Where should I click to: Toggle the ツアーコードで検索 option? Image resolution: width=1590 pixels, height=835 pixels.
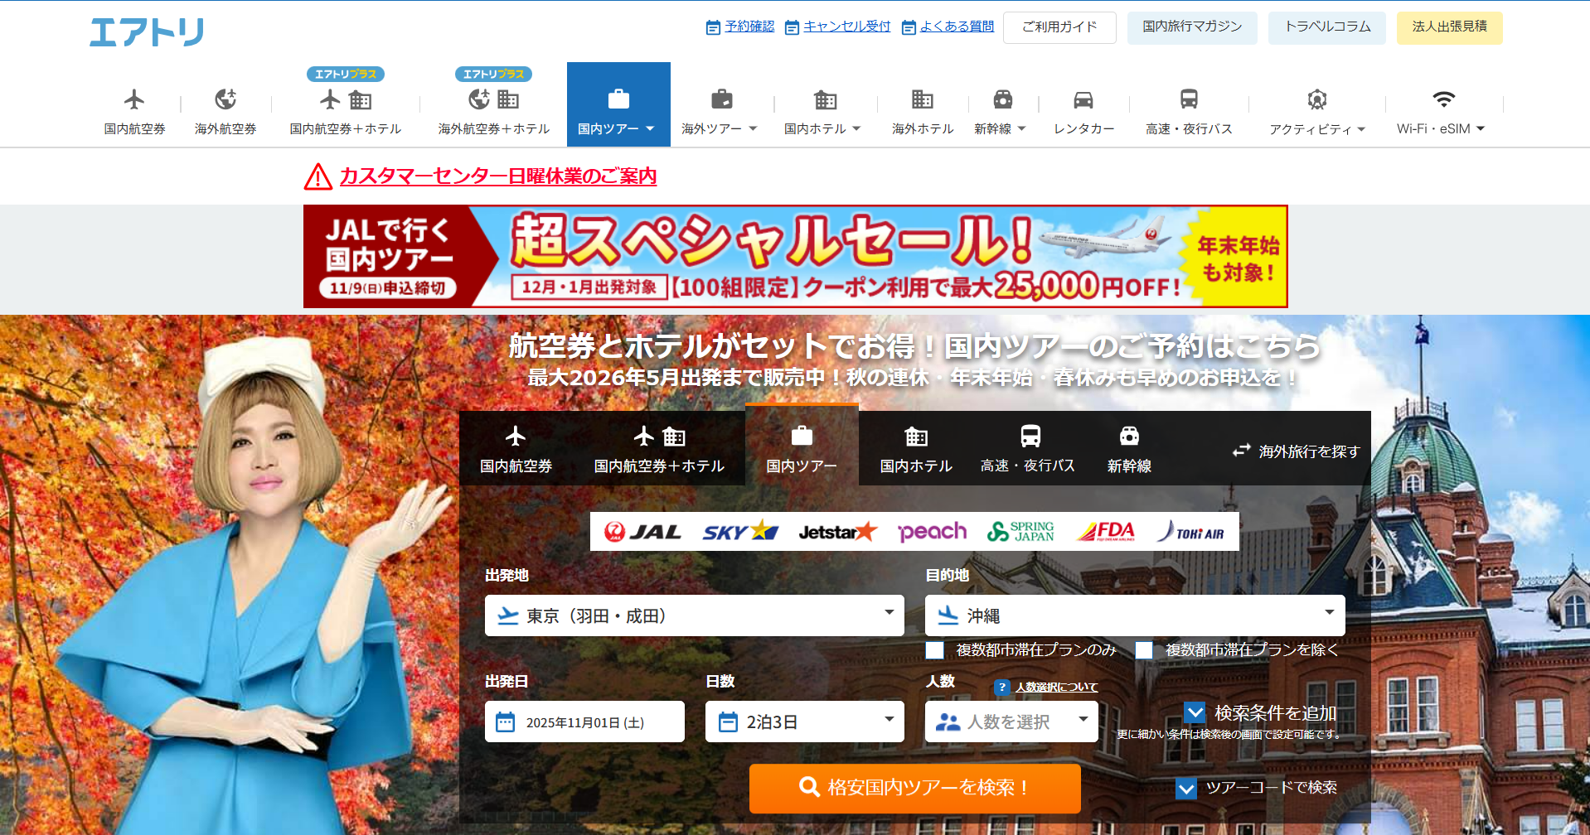[x=1186, y=788]
